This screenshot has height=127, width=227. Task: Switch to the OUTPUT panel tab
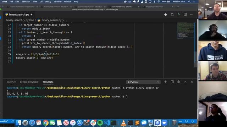tap(11, 82)
